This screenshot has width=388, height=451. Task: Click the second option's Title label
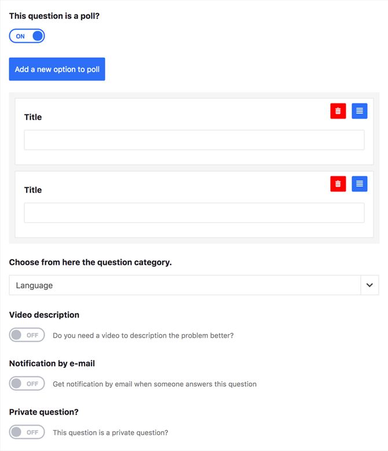(x=33, y=190)
